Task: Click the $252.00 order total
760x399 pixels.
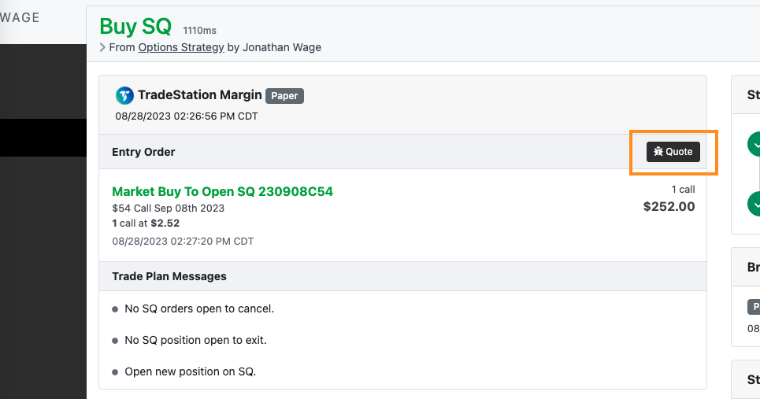Action: tap(669, 207)
